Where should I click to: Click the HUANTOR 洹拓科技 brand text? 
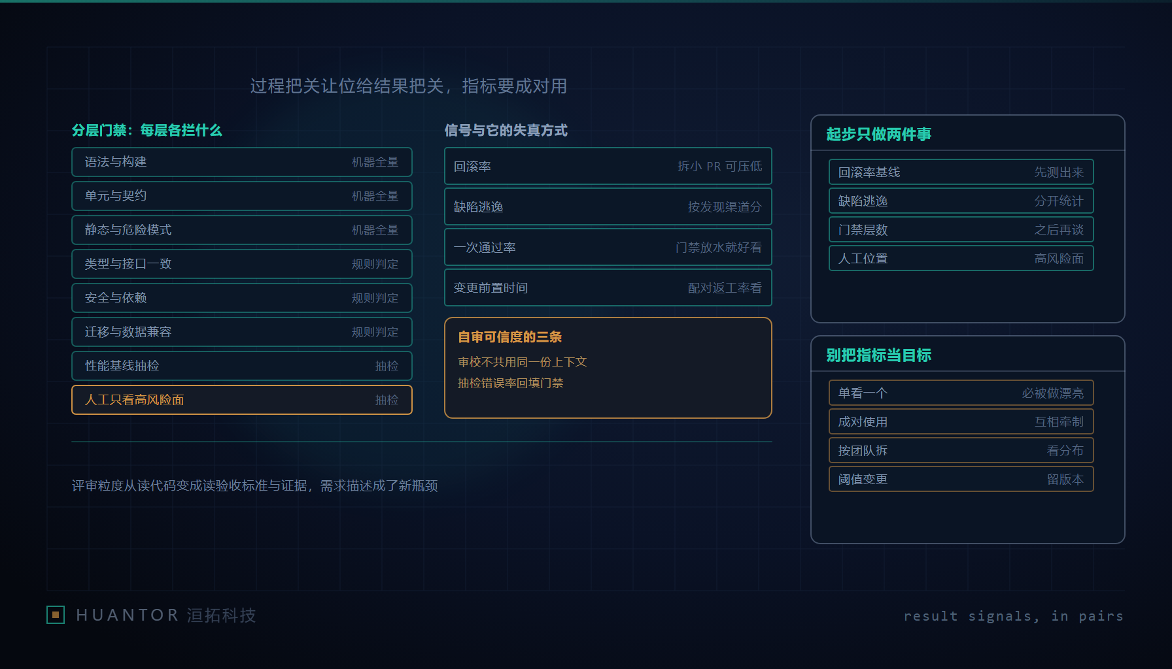point(166,615)
